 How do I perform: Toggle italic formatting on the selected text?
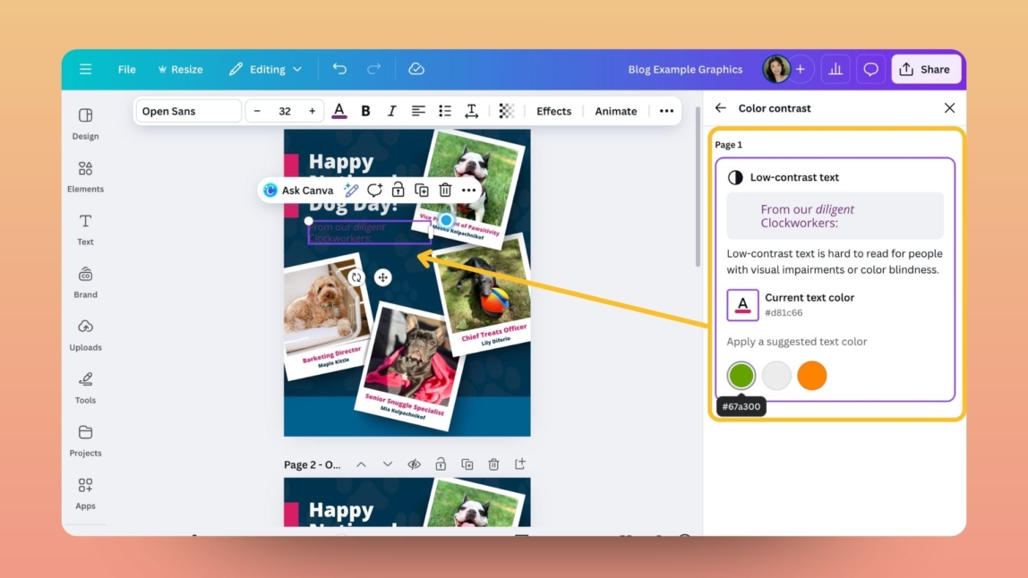pyautogui.click(x=391, y=110)
